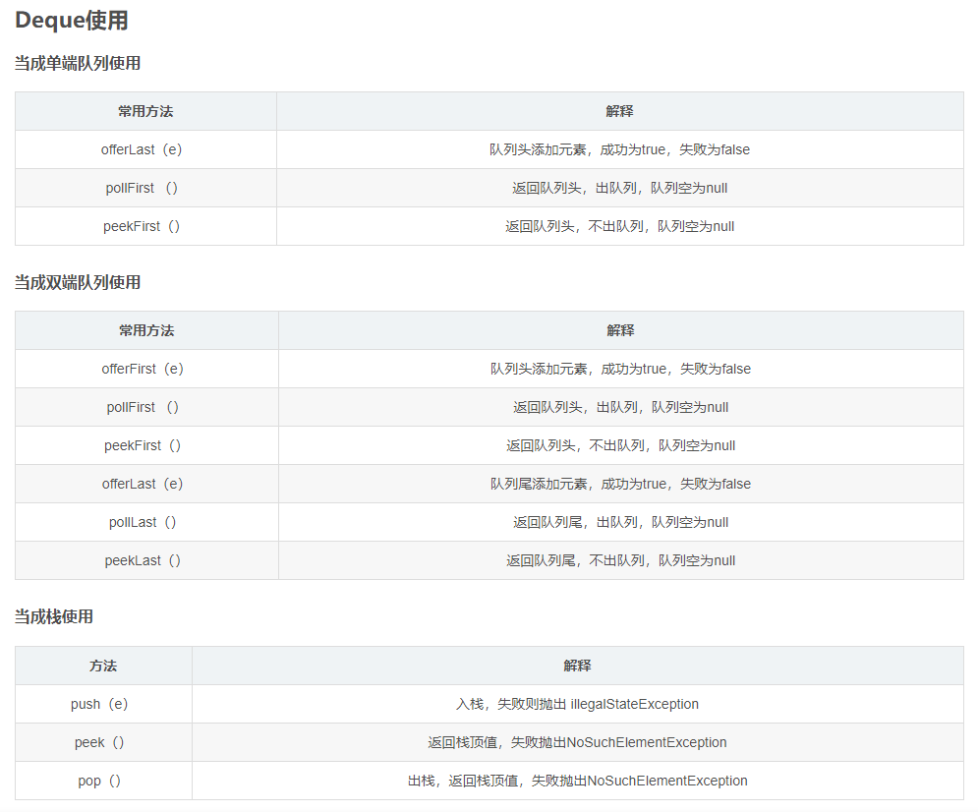Image resolution: width=978 pixels, height=812 pixels.
Task: Click the "解释" header in the stack table
Action: 577,666
